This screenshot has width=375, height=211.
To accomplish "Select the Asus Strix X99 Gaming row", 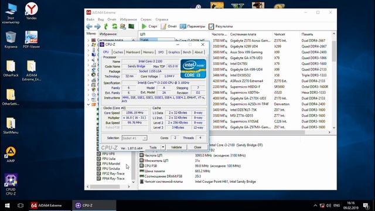I will pos(246,52).
